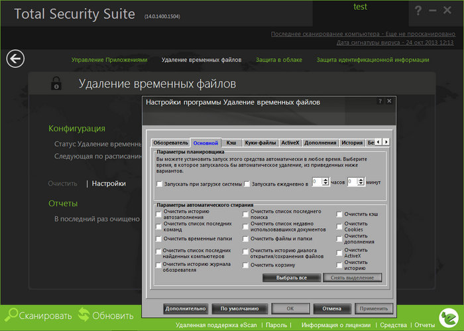The width and height of the screenshot is (464, 331).
Task: Open Удаленная поддержка eScan link
Action: (x=216, y=325)
